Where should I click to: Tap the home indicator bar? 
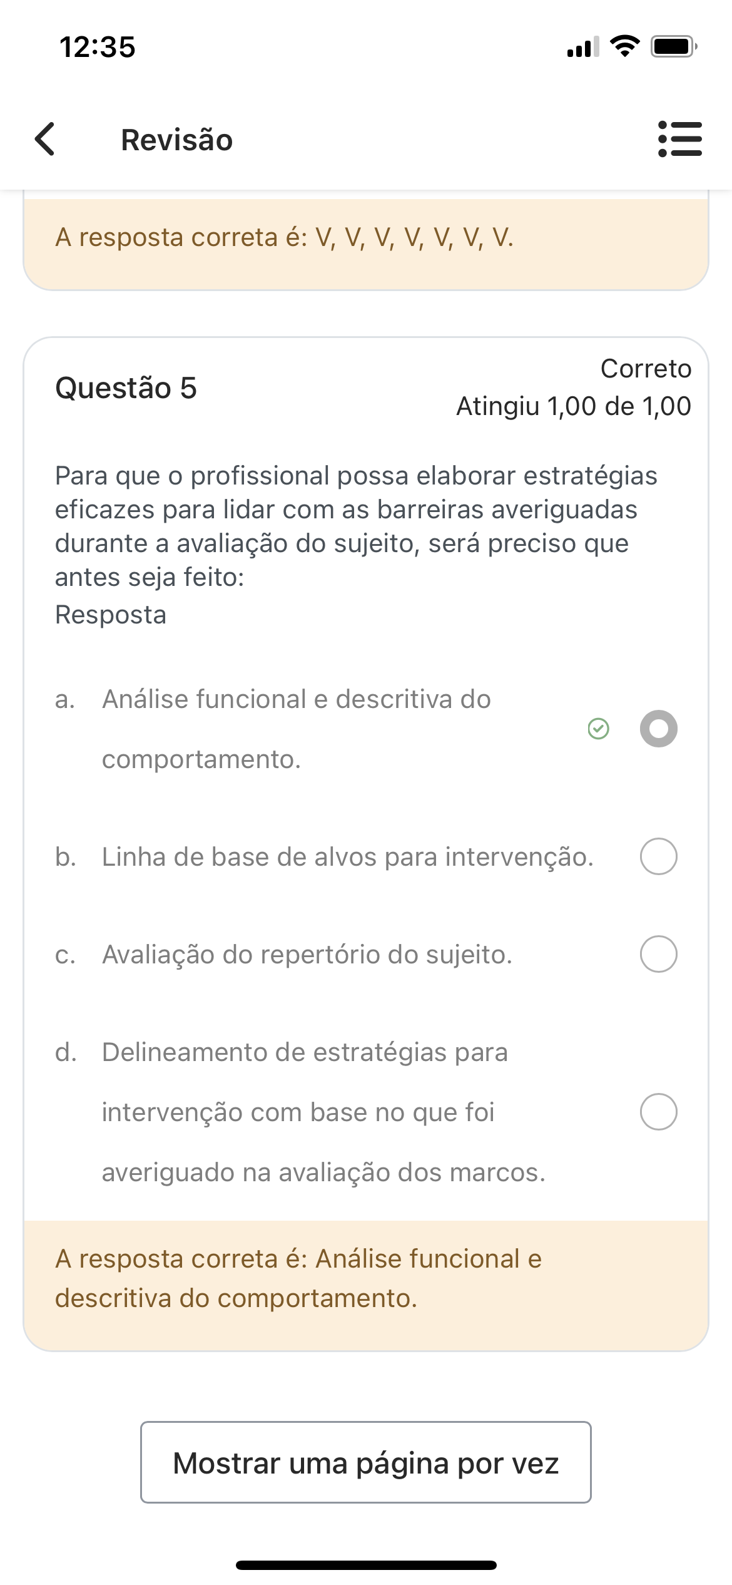click(x=366, y=1565)
